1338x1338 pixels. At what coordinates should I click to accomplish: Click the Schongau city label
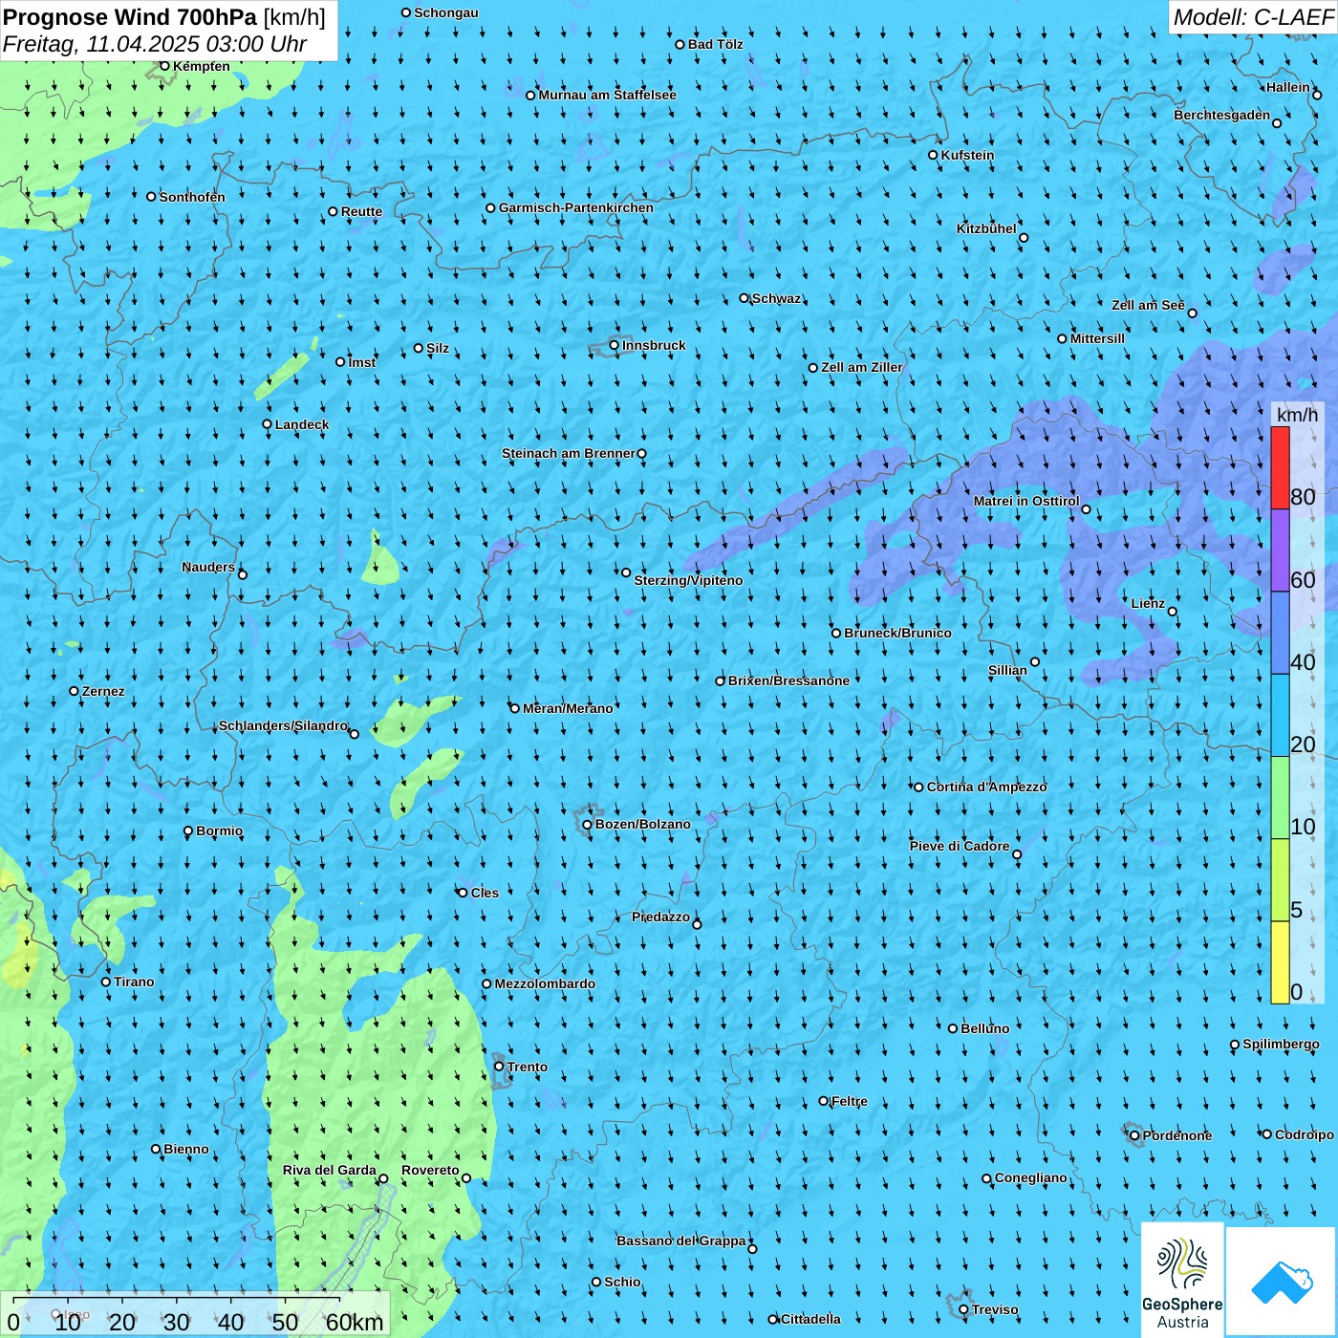(445, 12)
